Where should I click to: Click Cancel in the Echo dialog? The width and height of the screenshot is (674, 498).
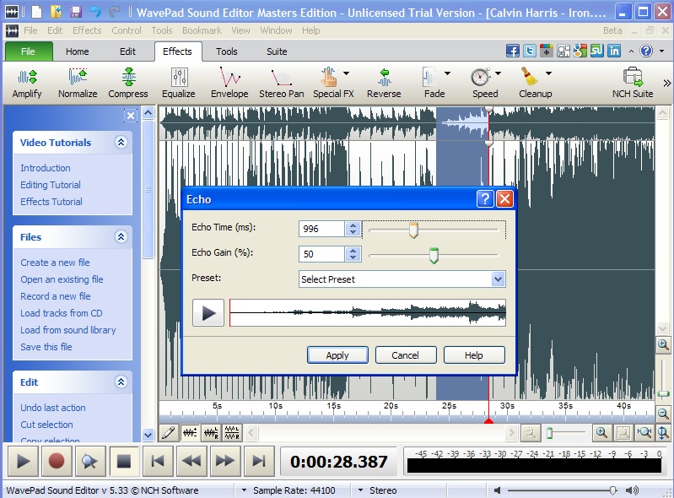406,355
